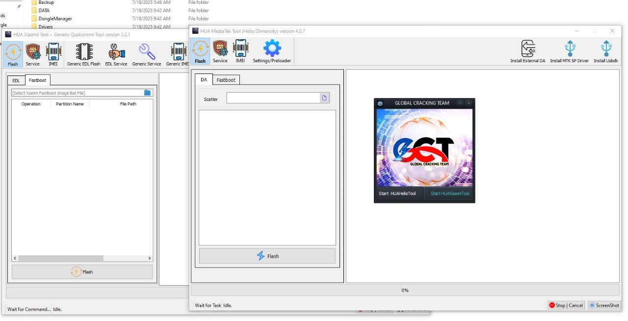Click Install MTK SP Driver icon
Image resolution: width=628 pixels, height=321 pixels.
coord(570,51)
